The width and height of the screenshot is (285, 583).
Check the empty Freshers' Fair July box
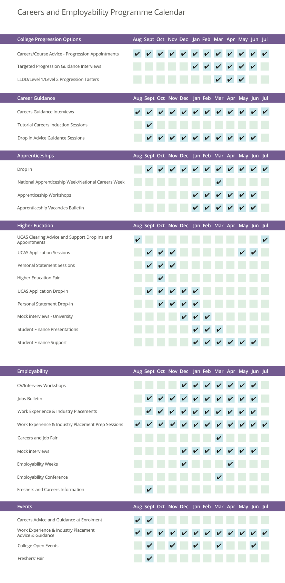tap(265, 559)
